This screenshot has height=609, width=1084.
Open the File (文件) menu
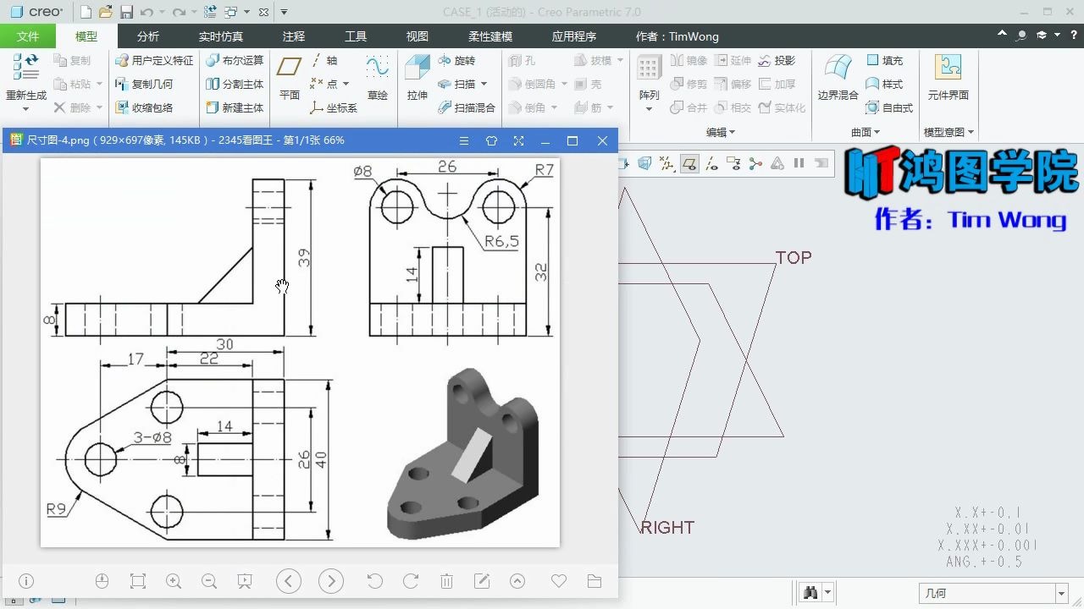point(28,36)
